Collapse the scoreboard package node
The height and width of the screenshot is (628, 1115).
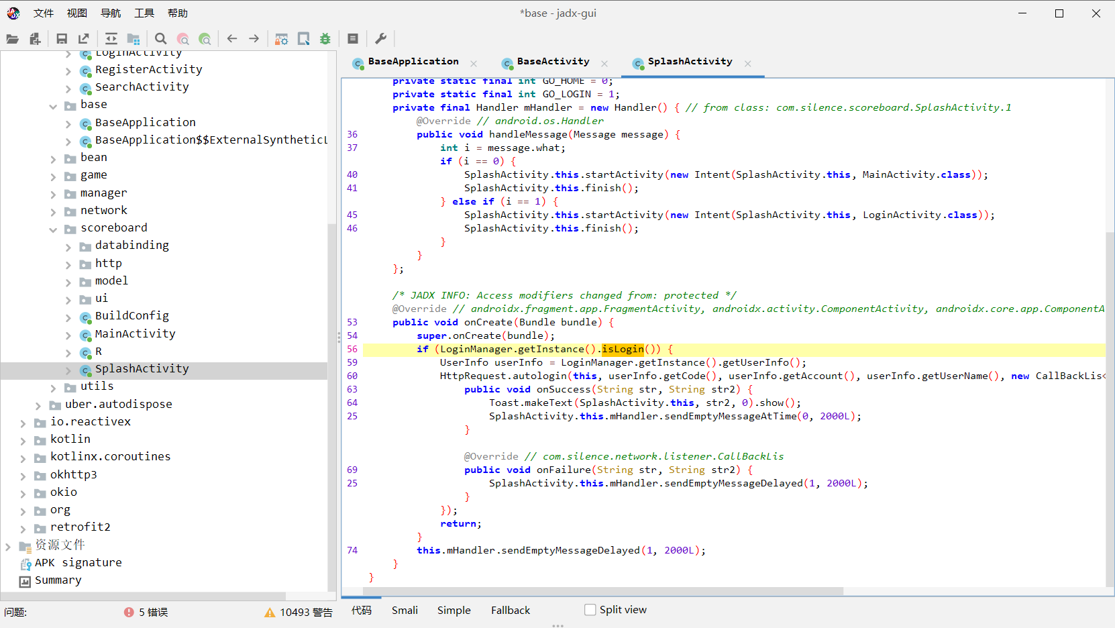[53, 229]
